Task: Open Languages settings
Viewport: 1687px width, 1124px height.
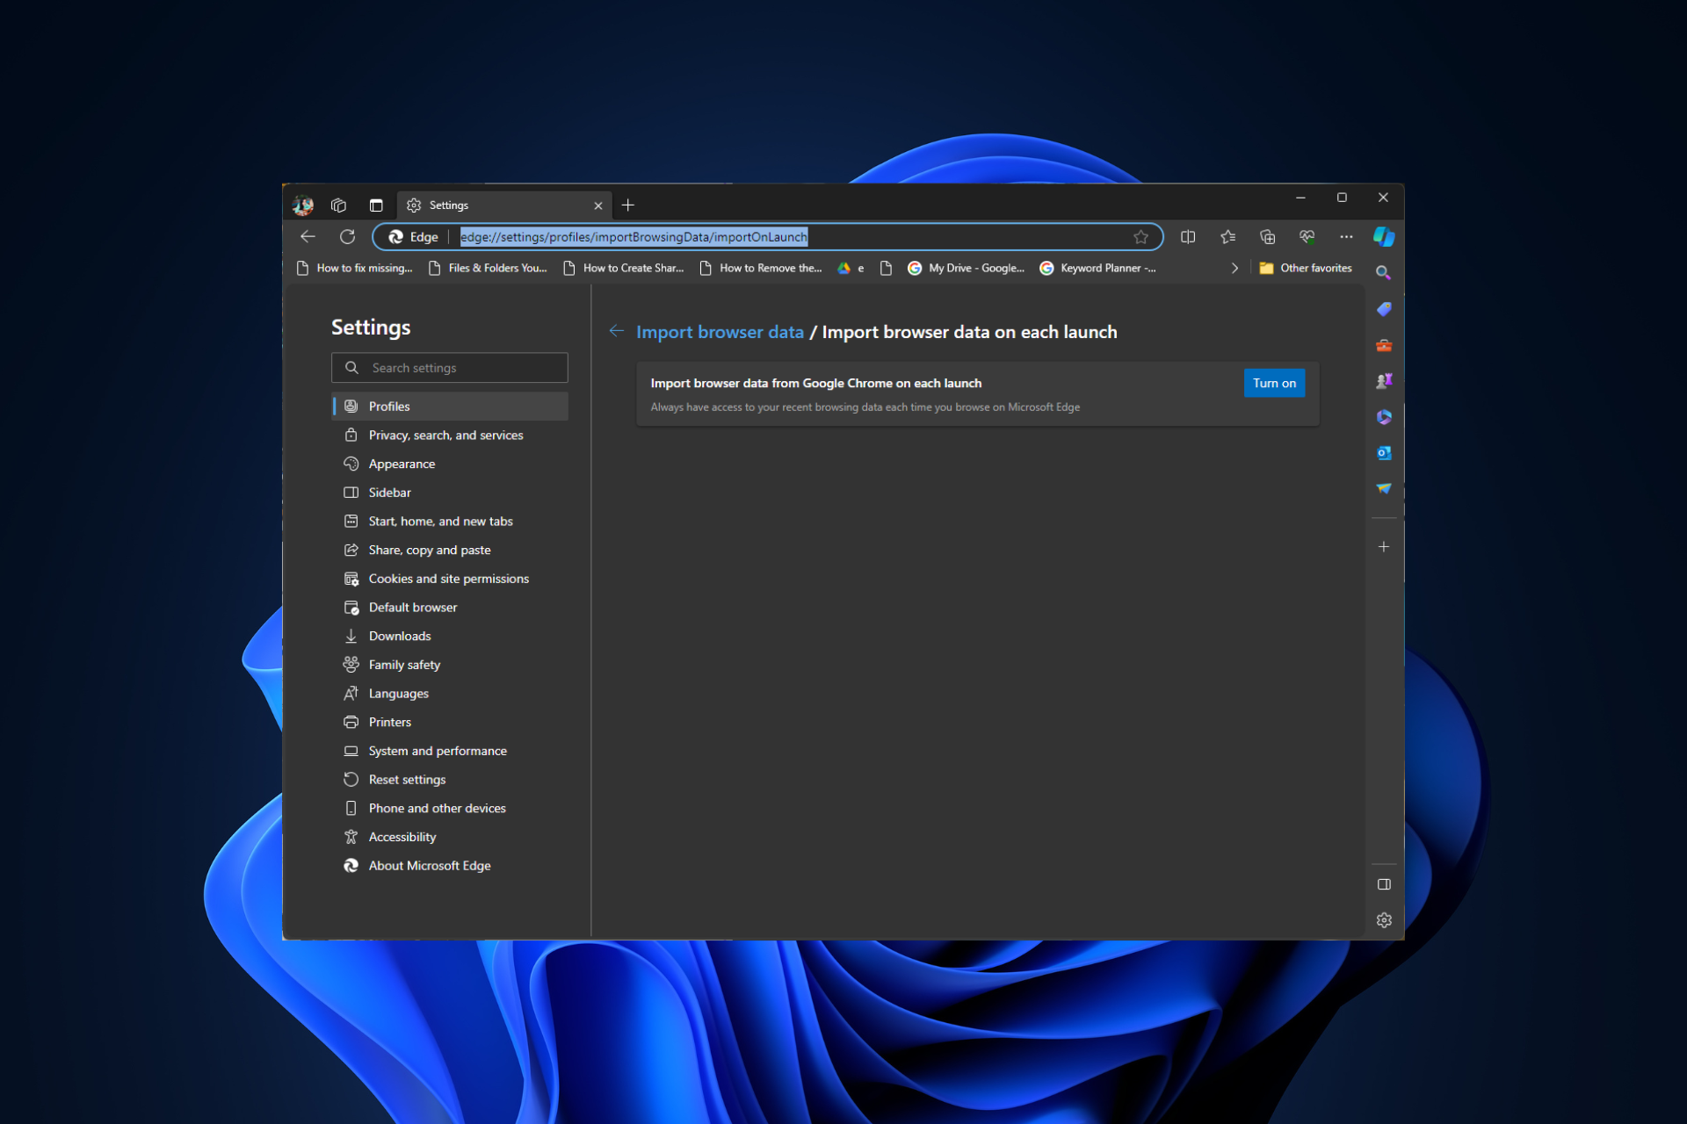Action: 450,694
